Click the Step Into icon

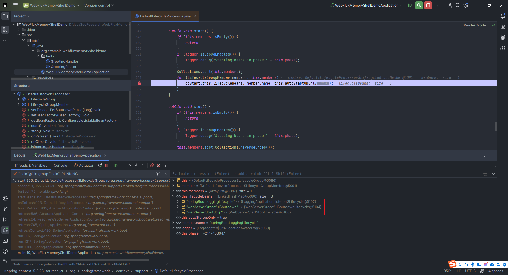point(136,165)
